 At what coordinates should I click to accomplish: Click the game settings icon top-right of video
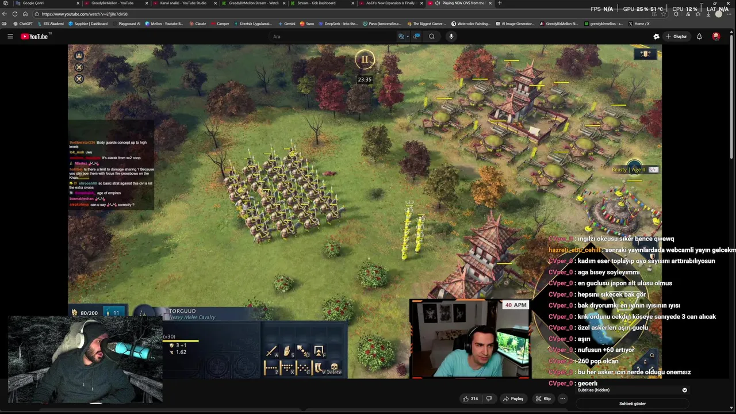pos(645,54)
